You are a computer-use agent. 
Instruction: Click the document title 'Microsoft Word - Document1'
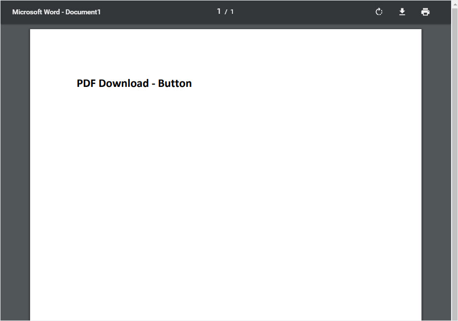(x=56, y=12)
